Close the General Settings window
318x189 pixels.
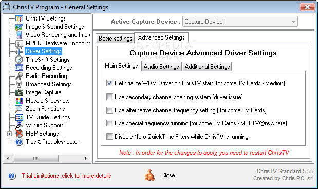[307, 7]
